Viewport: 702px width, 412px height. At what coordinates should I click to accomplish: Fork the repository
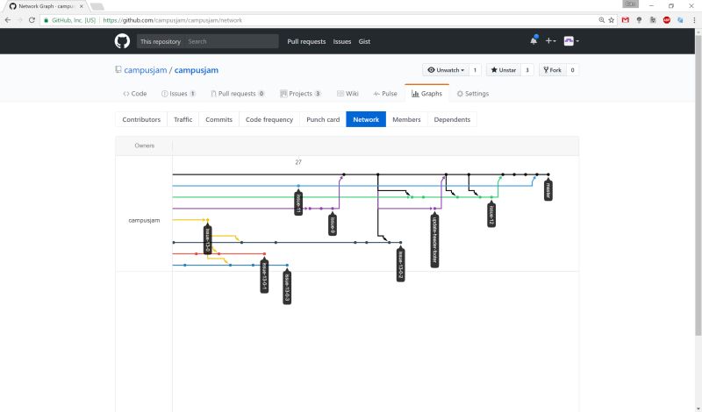553,70
